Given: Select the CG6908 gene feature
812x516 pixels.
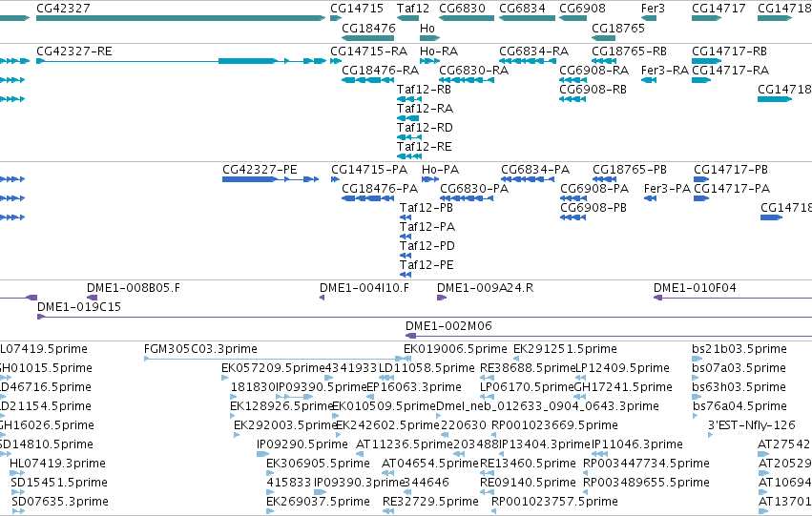Looking at the screenshot, I should 573,18.
